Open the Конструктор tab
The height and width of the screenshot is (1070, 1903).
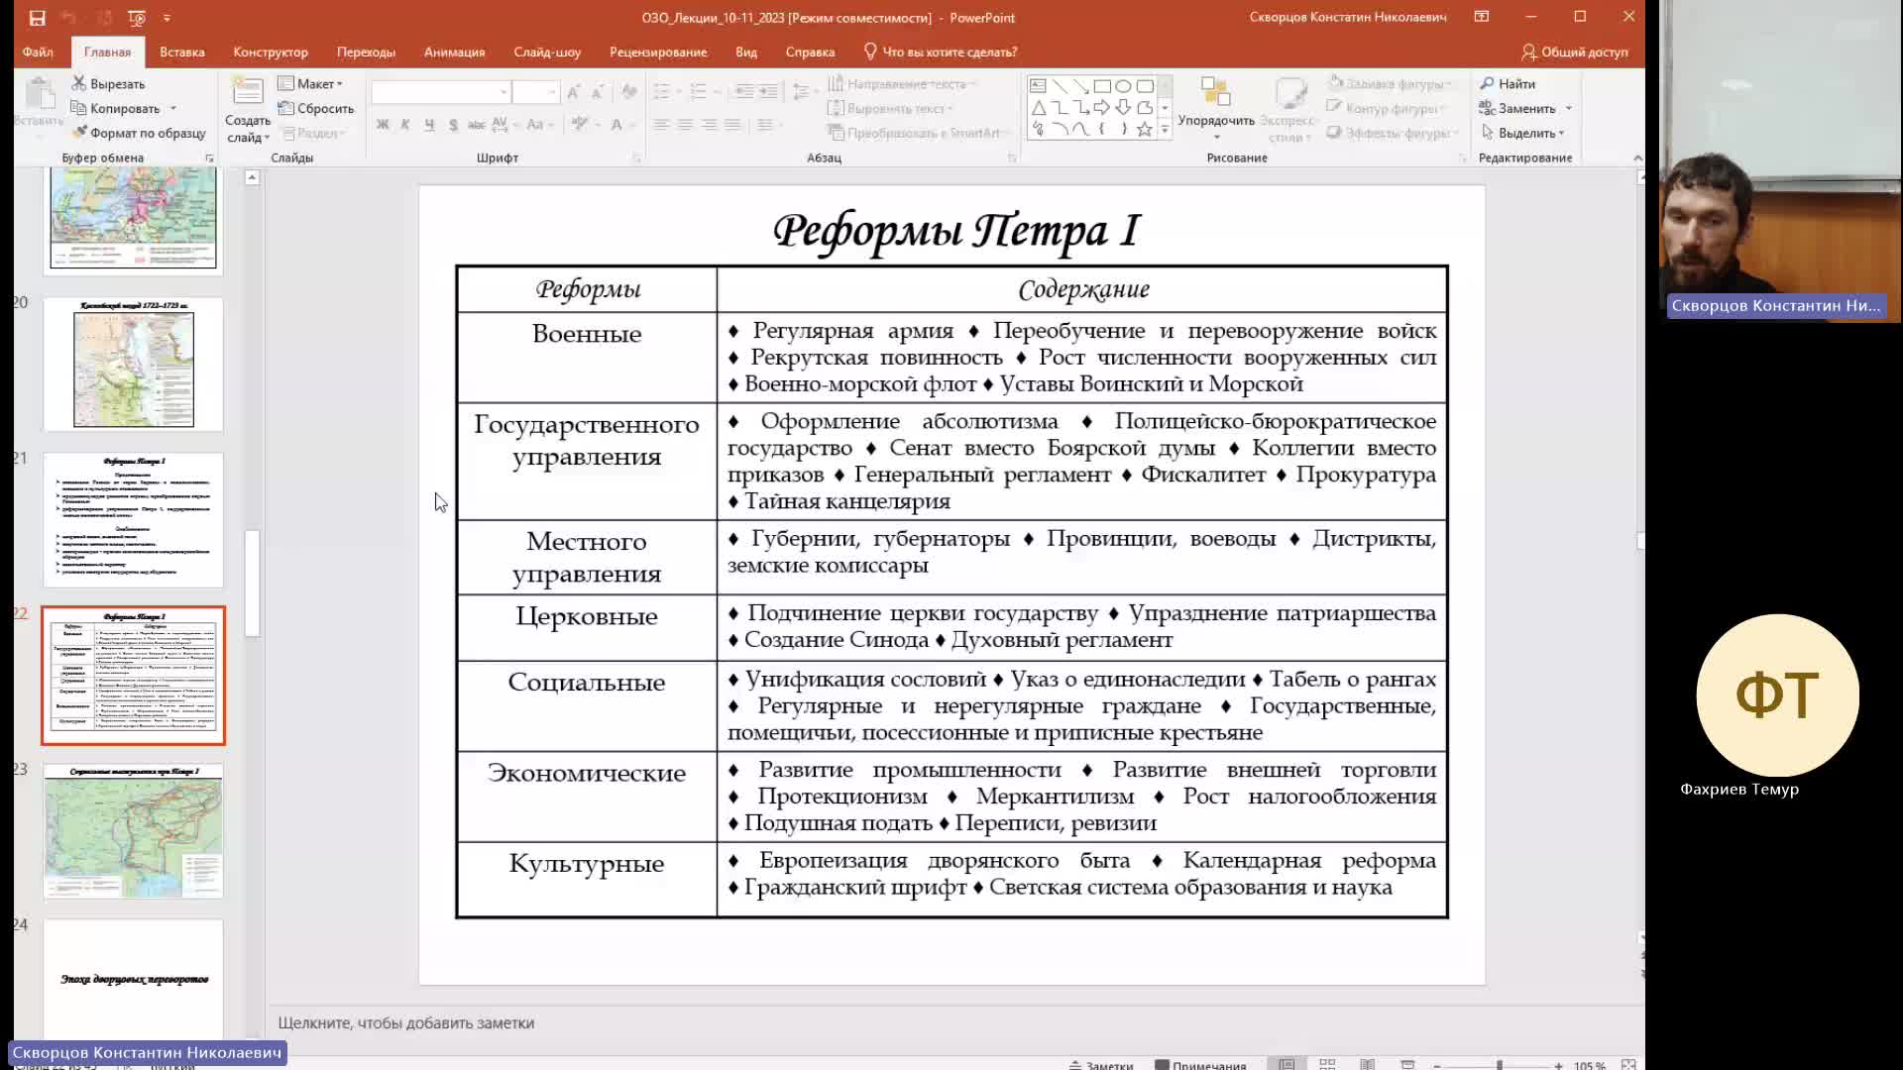click(x=271, y=52)
